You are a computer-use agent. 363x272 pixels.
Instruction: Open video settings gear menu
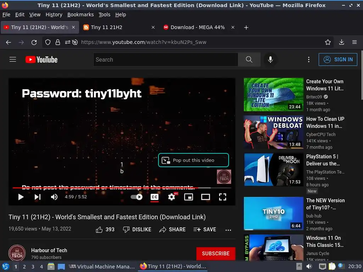point(172,197)
